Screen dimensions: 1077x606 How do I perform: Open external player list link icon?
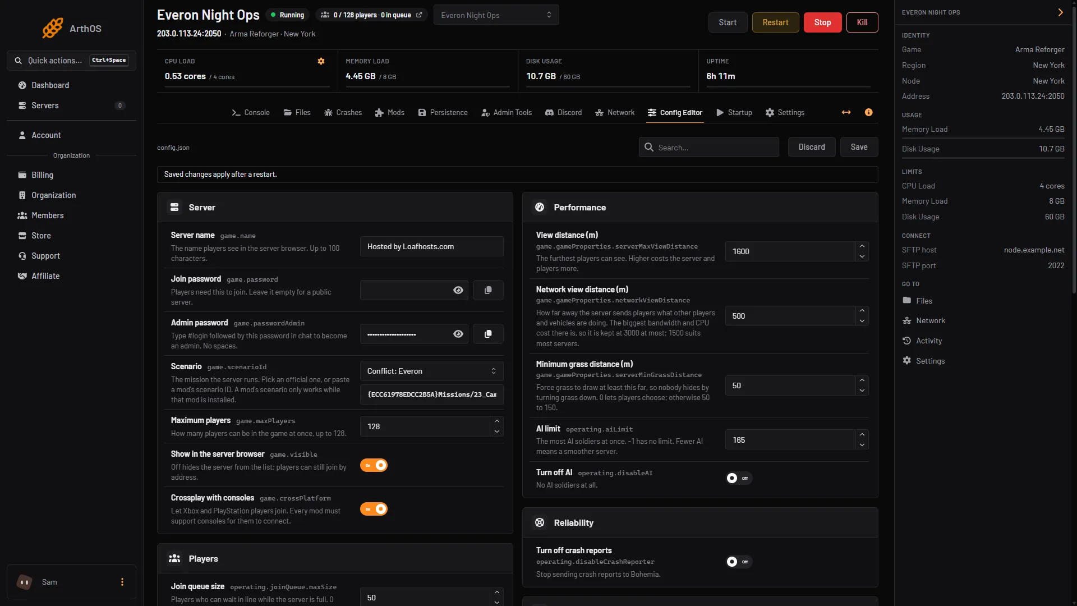tap(419, 15)
